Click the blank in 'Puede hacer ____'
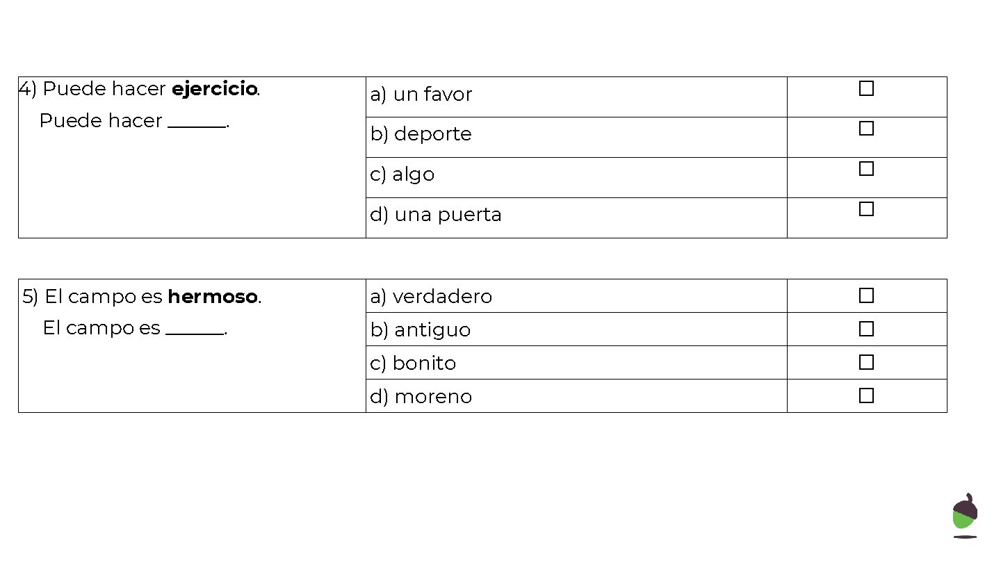1001x563 pixels. [x=197, y=124]
